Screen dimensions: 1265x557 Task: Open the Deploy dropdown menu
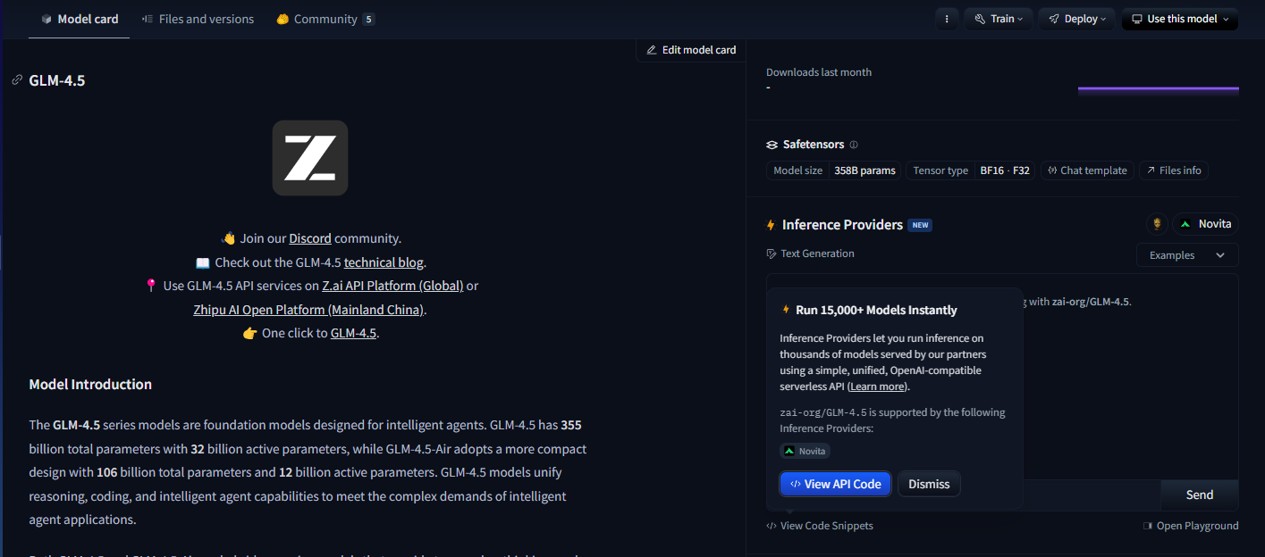(1077, 19)
